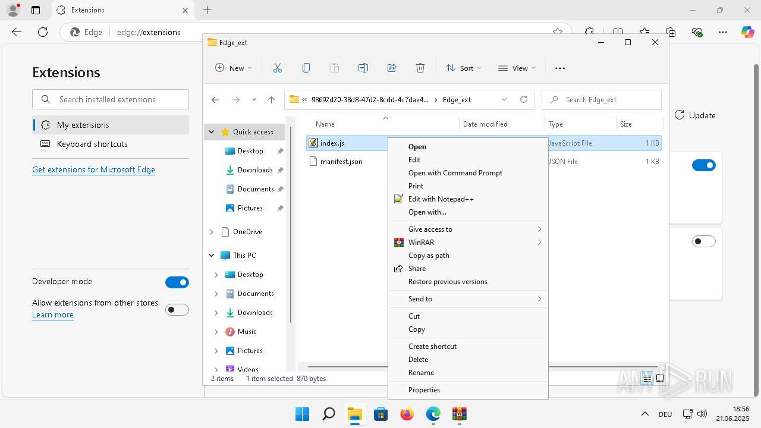Viewport: 761px width, 428px height.
Task: Open Edge Settings and more menu
Action: (x=723, y=32)
